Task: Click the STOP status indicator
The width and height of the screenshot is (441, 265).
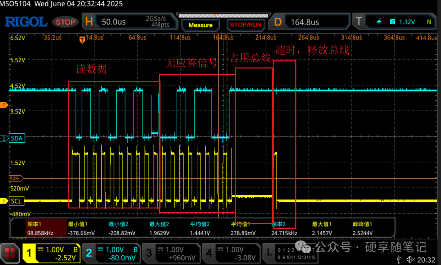Action: click(x=65, y=22)
